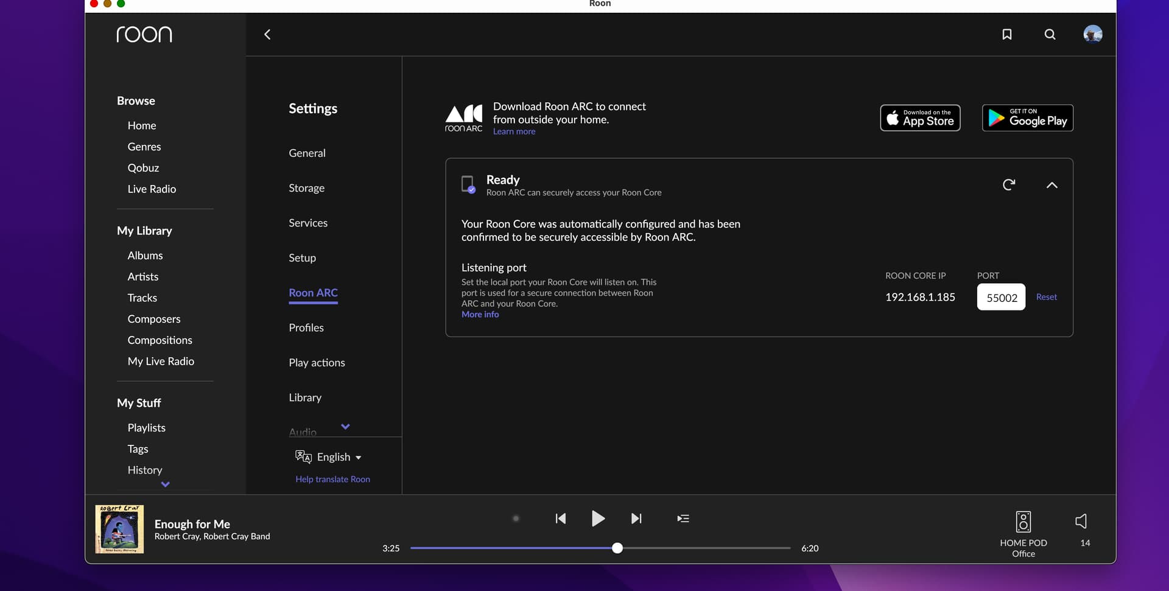Open Qobuz in the sidebar
1169x591 pixels.
(143, 168)
